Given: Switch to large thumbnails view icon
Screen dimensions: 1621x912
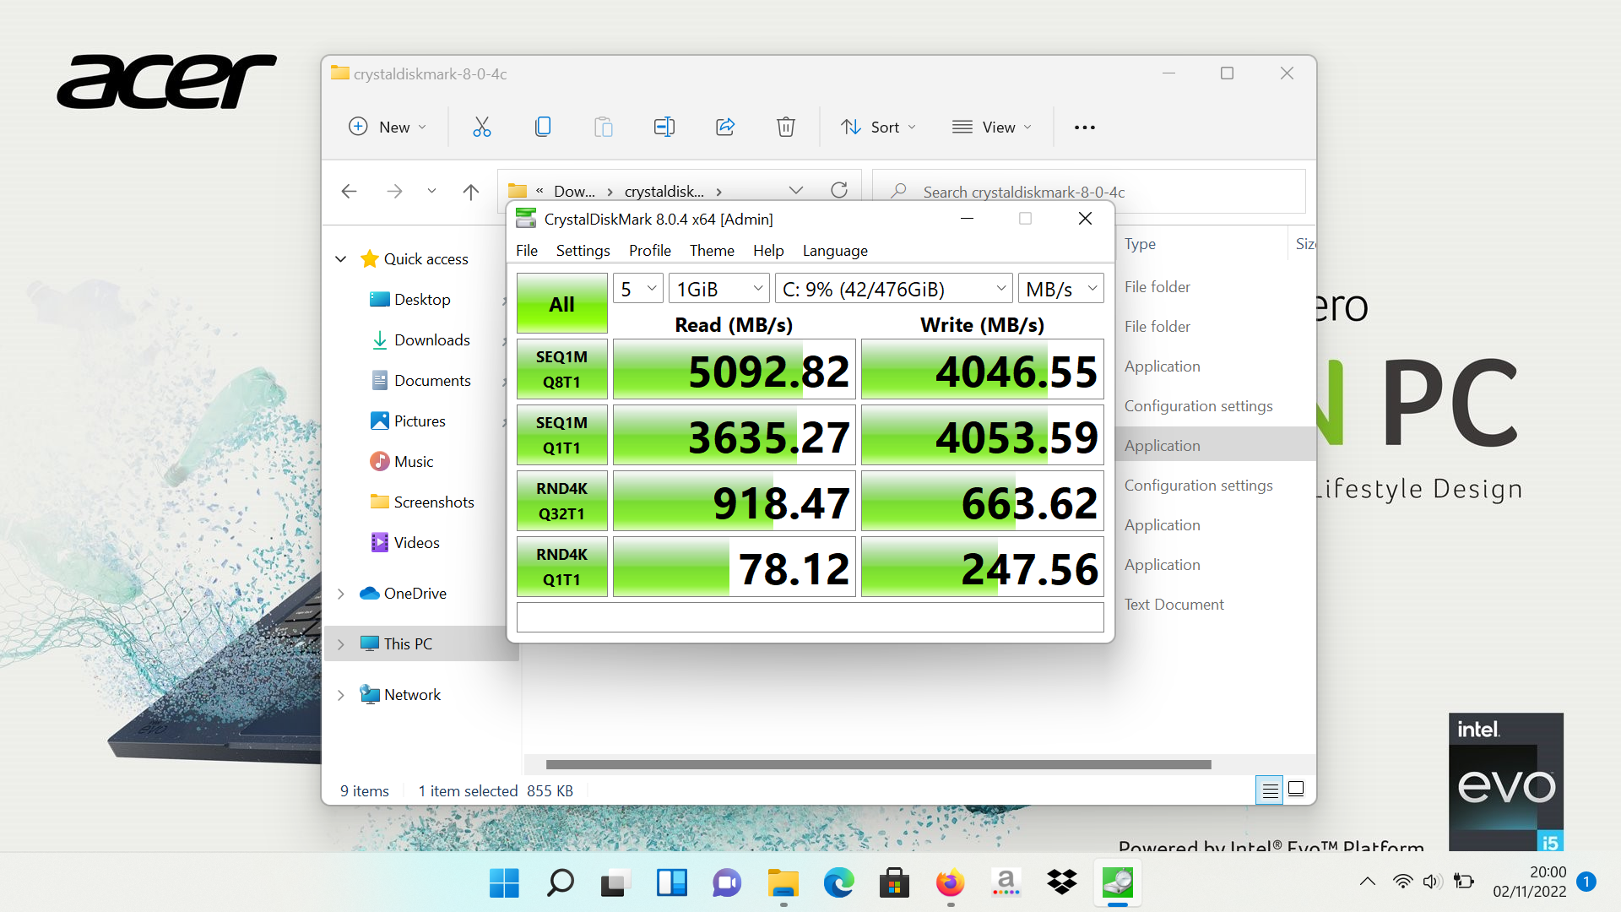Looking at the screenshot, I should pos(1297,790).
